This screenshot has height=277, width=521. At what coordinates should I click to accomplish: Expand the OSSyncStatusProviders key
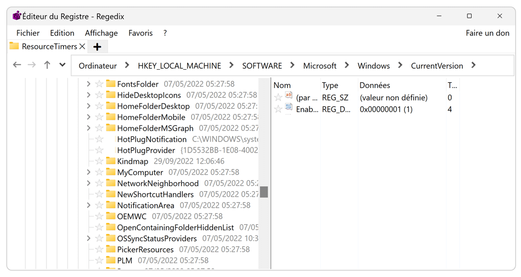pos(89,238)
